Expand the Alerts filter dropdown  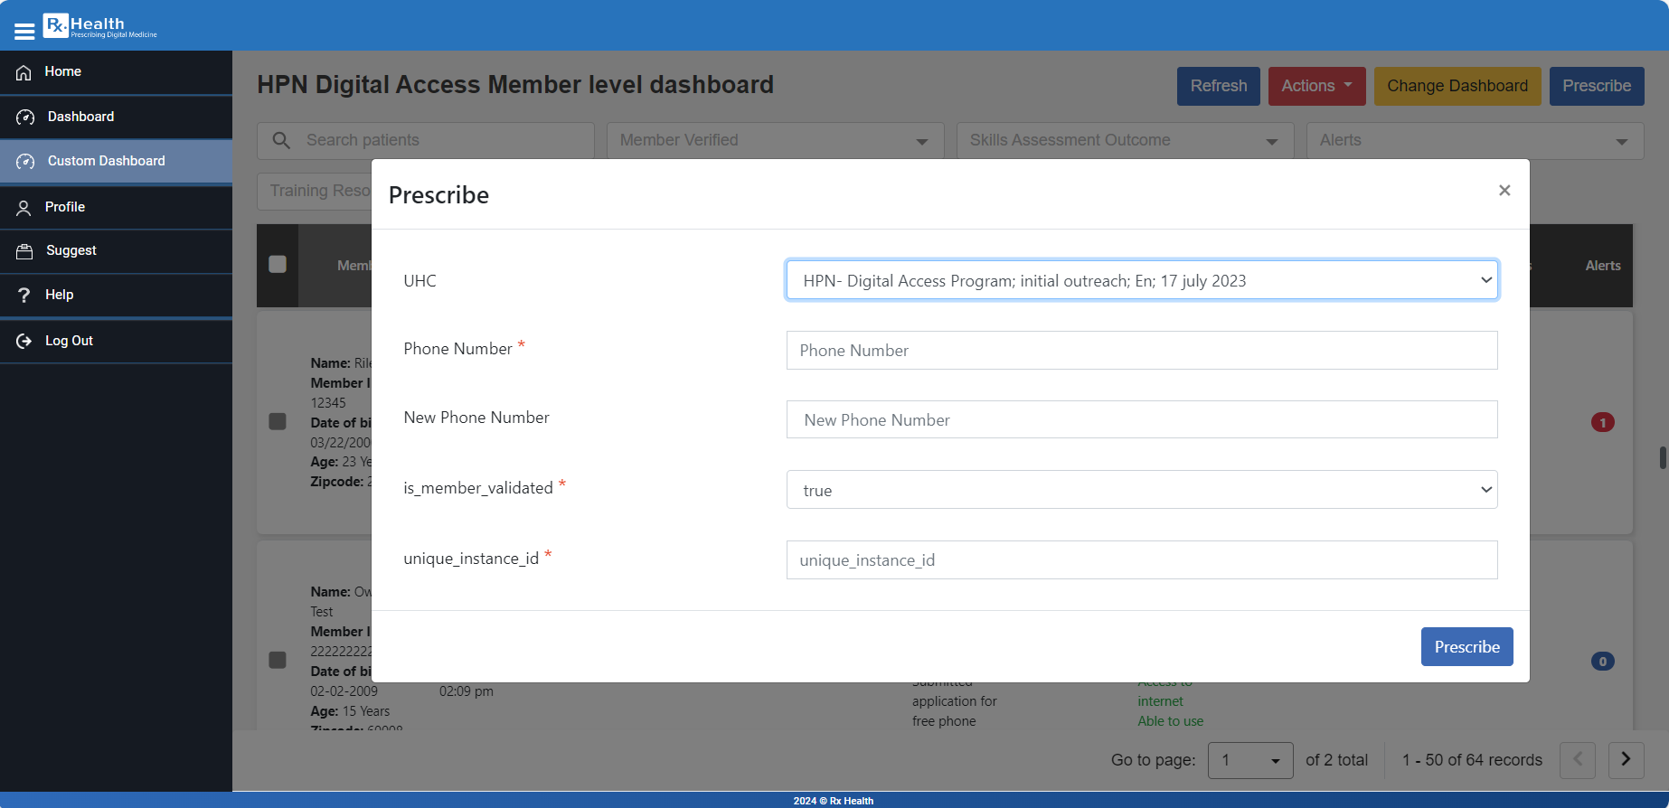click(x=1476, y=140)
